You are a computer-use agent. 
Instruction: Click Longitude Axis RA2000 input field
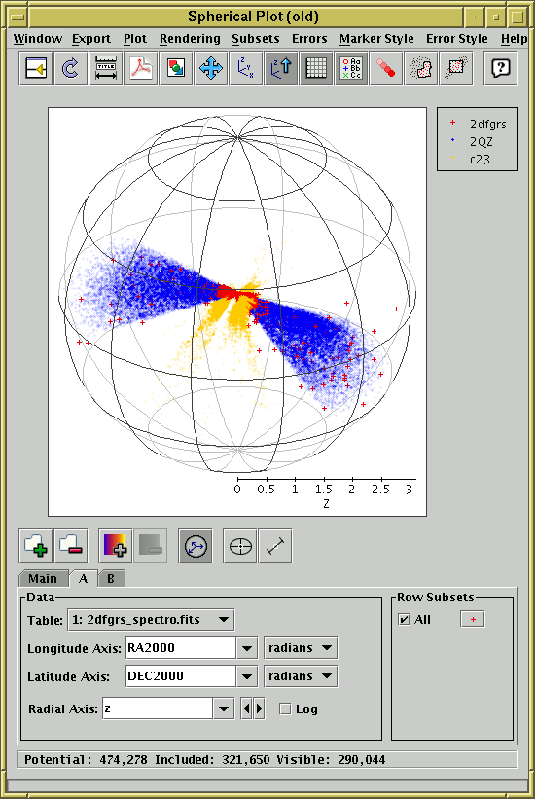[181, 648]
